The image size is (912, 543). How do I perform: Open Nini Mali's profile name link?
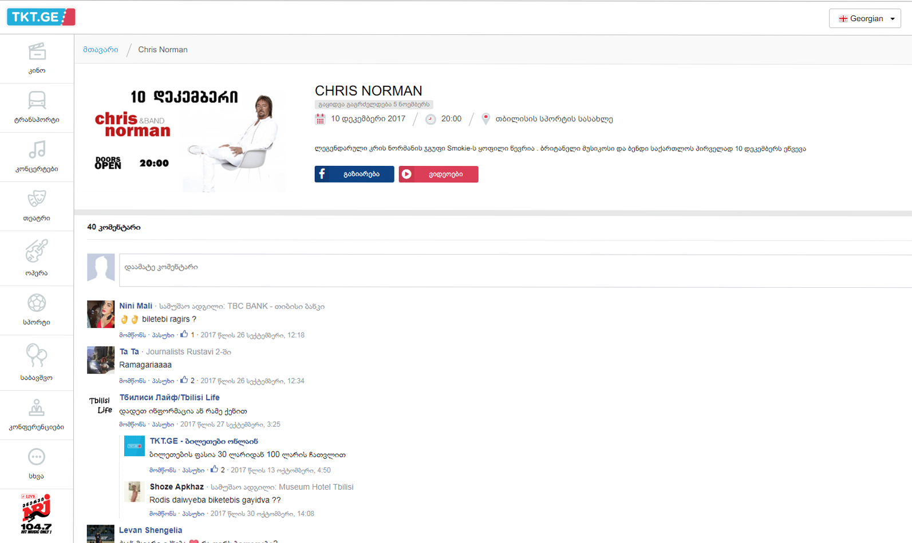click(136, 306)
